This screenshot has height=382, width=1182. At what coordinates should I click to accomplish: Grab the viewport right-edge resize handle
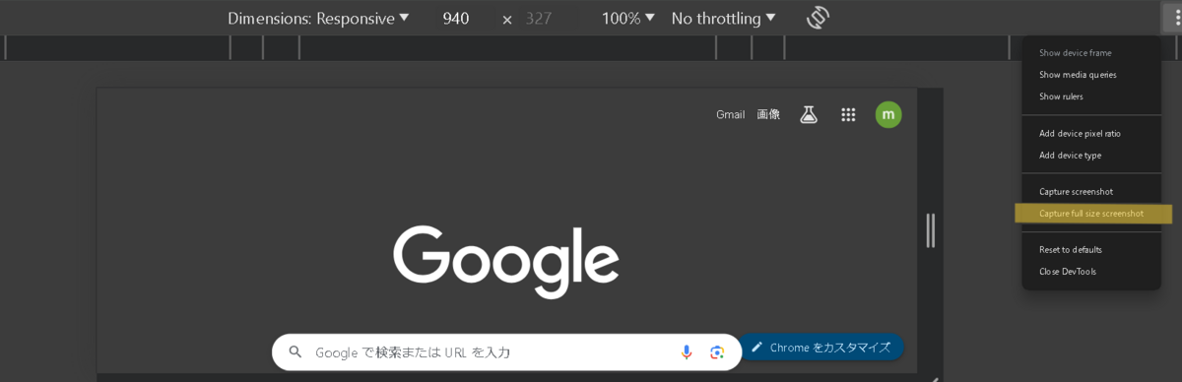[x=930, y=230]
